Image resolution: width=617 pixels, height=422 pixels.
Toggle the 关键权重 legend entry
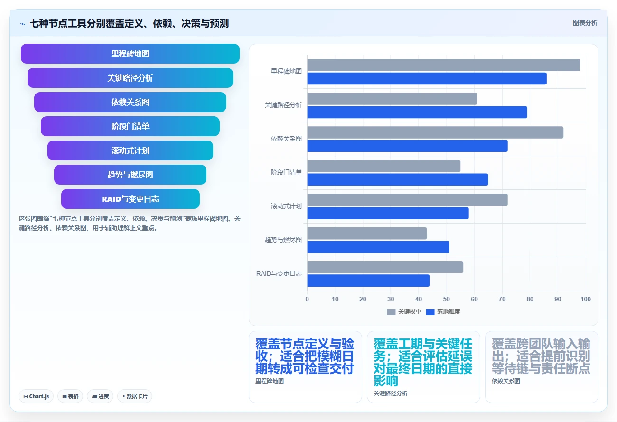(404, 312)
